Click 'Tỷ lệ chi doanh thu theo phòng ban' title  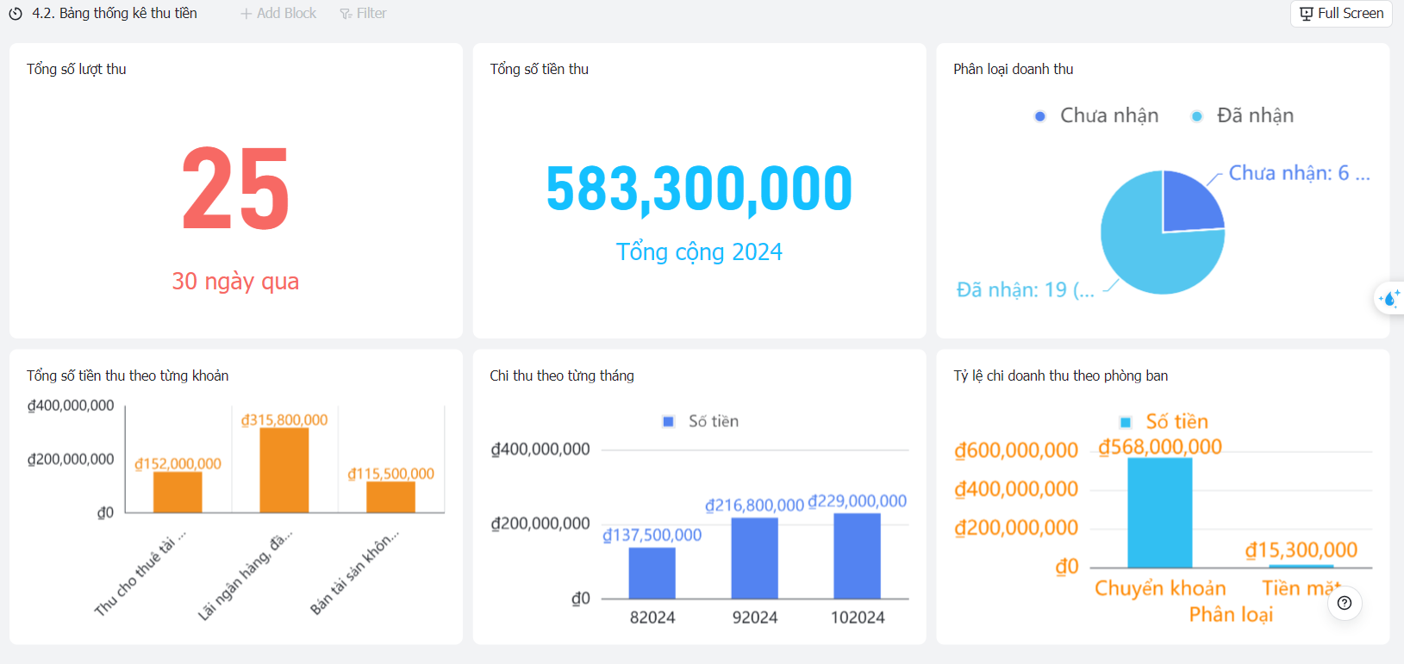click(x=1061, y=375)
